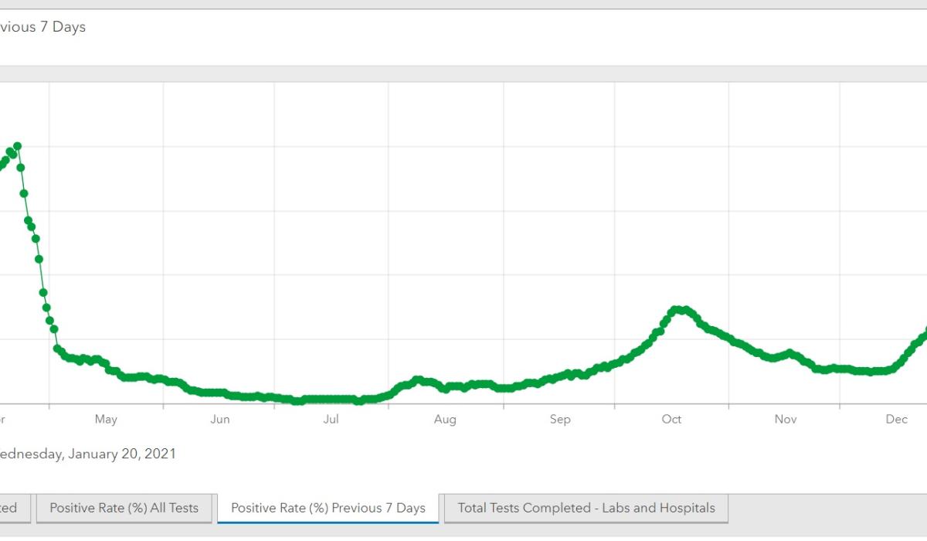Click the August bump peak on line
This screenshot has height=541, width=927.
417,380
